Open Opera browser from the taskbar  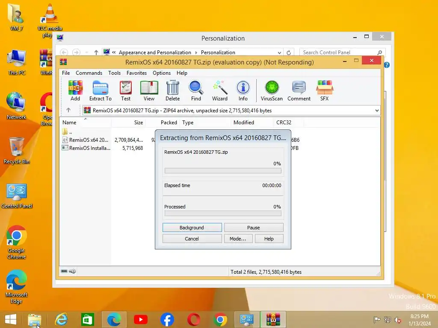[x=194, y=319]
